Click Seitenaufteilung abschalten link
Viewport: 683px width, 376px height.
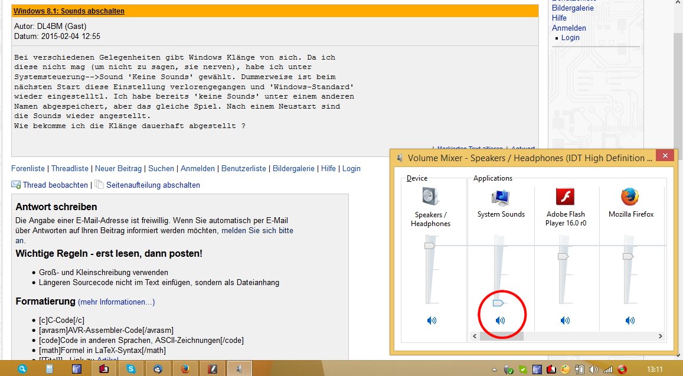(x=153, y=185)
